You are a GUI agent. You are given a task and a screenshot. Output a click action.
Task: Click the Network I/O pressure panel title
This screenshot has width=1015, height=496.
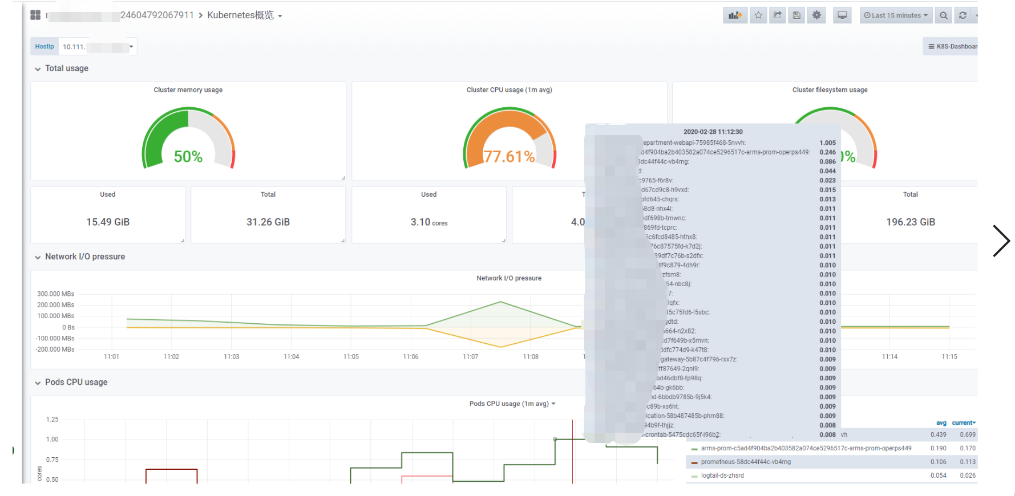pos(509,278)
